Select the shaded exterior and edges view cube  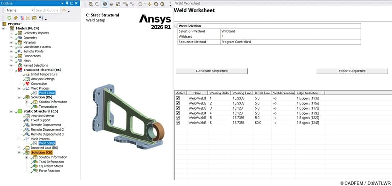click(105, 4)
